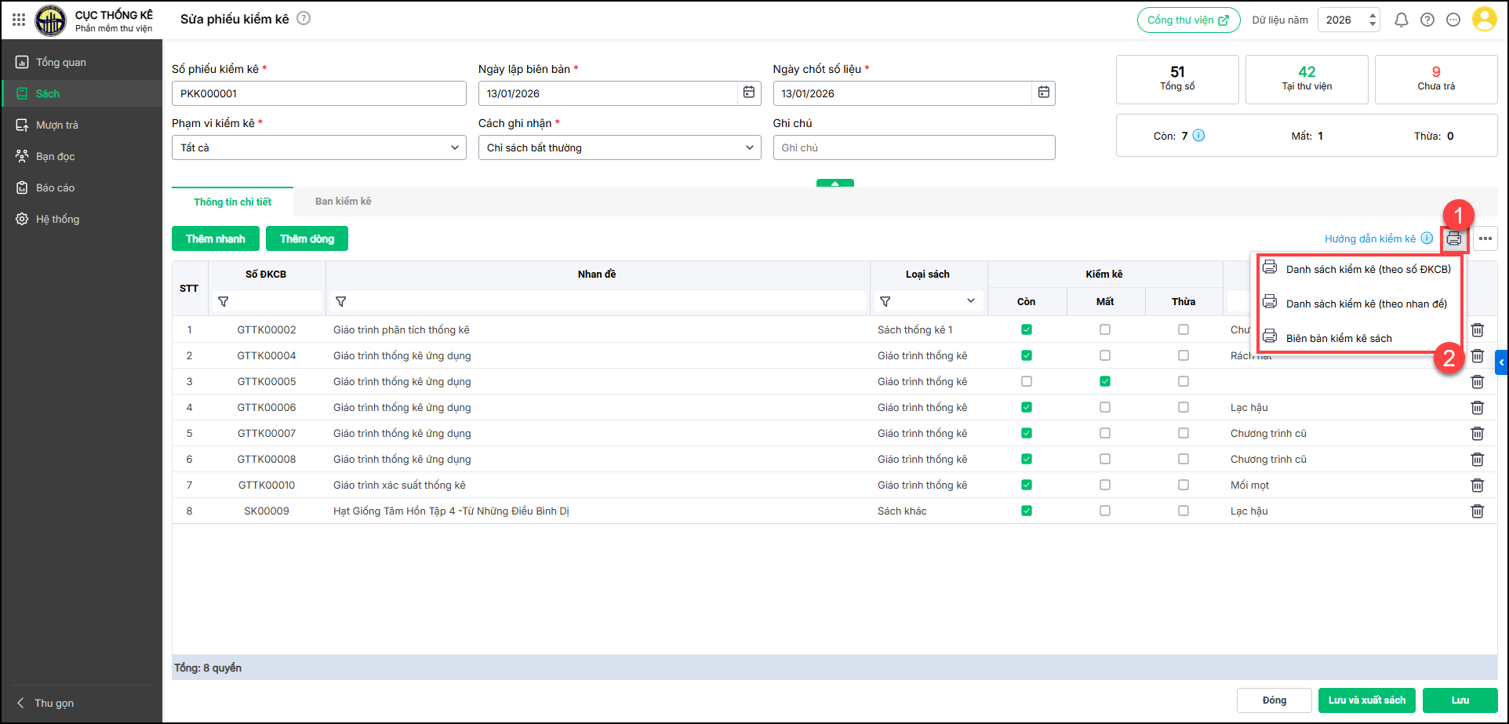Uncheck the Mất checkbox for GTTK00005
This screenshot has height=724, width=1509.
[1104, 382]
